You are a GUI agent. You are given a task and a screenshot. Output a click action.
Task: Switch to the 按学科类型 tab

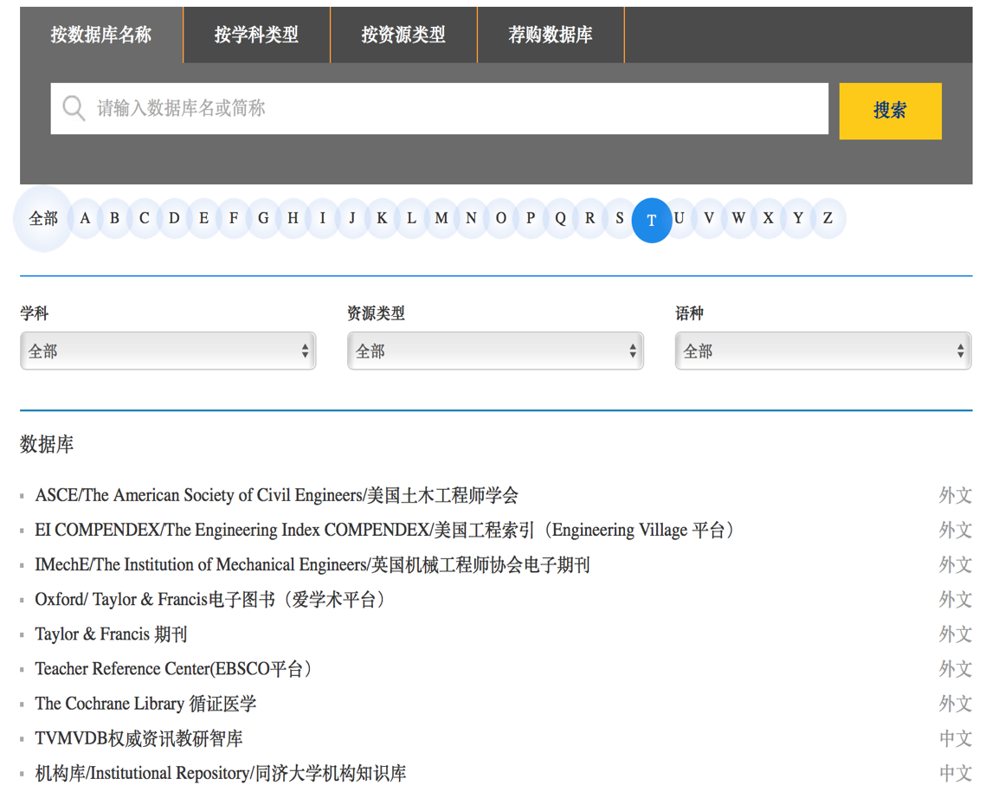(256, 35)
